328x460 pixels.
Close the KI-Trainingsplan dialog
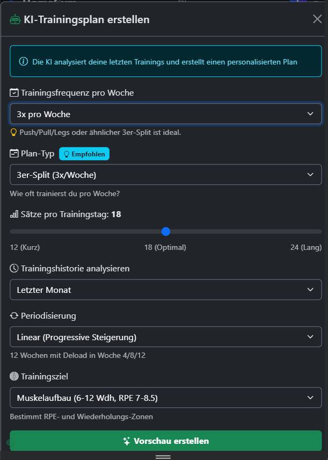pos(317,19)
